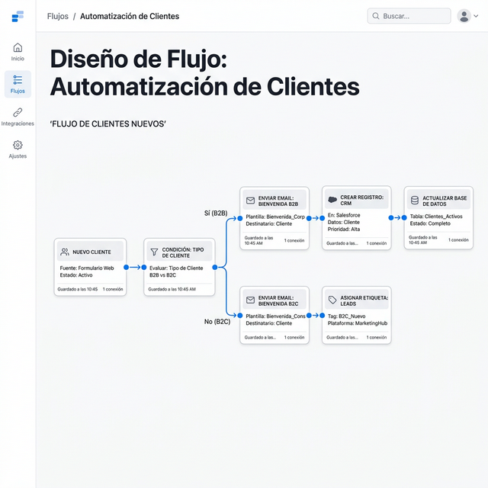Viewport: 488px width, 488px height.
Task: Click the output port of Bienvenida B2B node
Action: 309,219
